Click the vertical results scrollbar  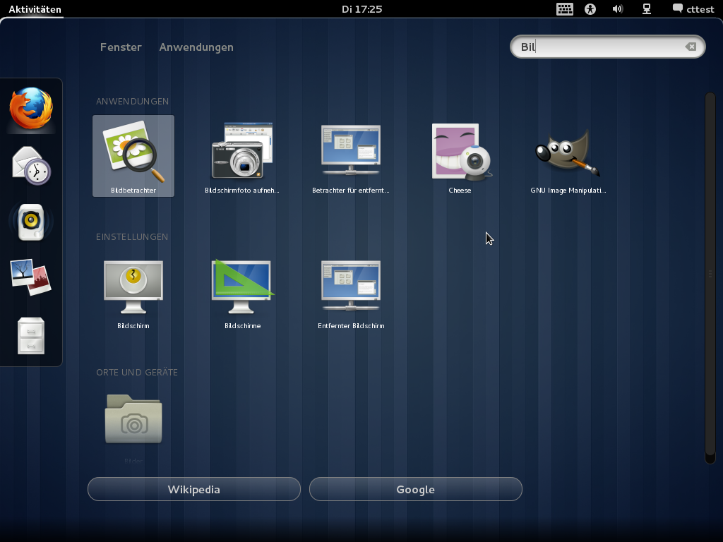point(710,278)
